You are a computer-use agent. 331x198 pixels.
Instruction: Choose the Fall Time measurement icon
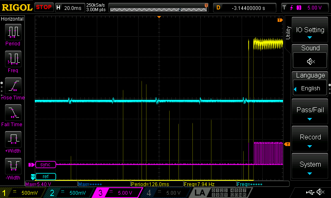click(x=12, y=114)
